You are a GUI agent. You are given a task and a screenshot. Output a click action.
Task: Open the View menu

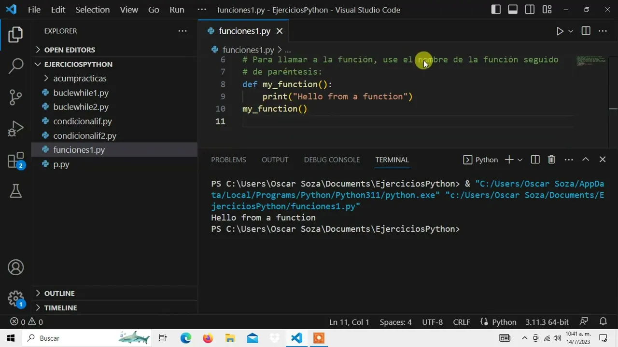pyautogui.click(x=129, y=10)
